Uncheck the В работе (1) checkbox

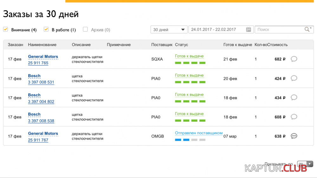click(x=46, y=29)
